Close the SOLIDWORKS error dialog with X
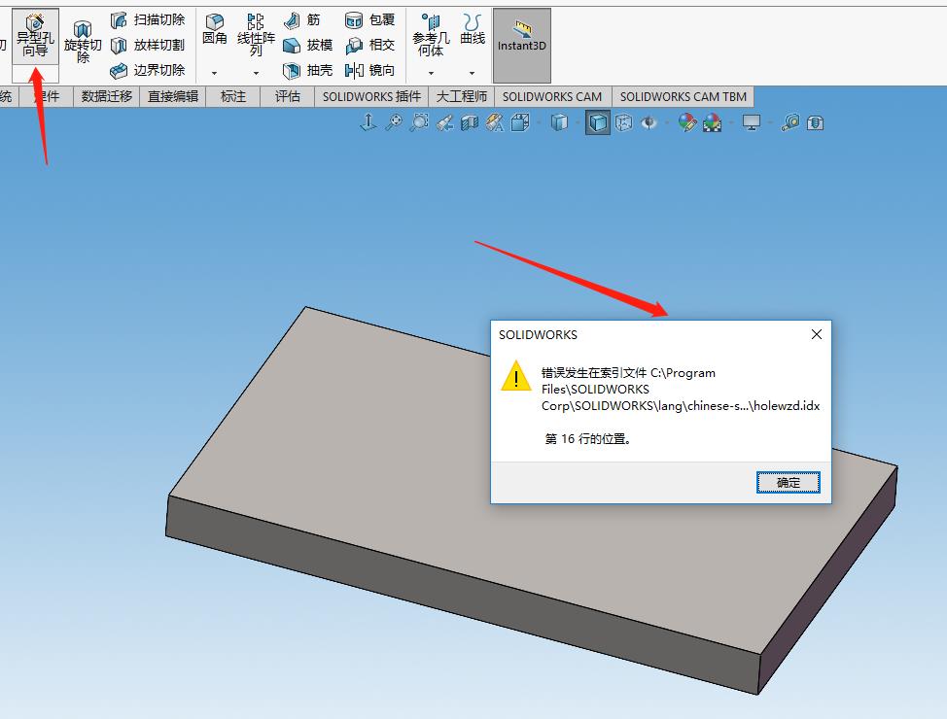The height and width of the screenshot is (719, 947). 817,334
